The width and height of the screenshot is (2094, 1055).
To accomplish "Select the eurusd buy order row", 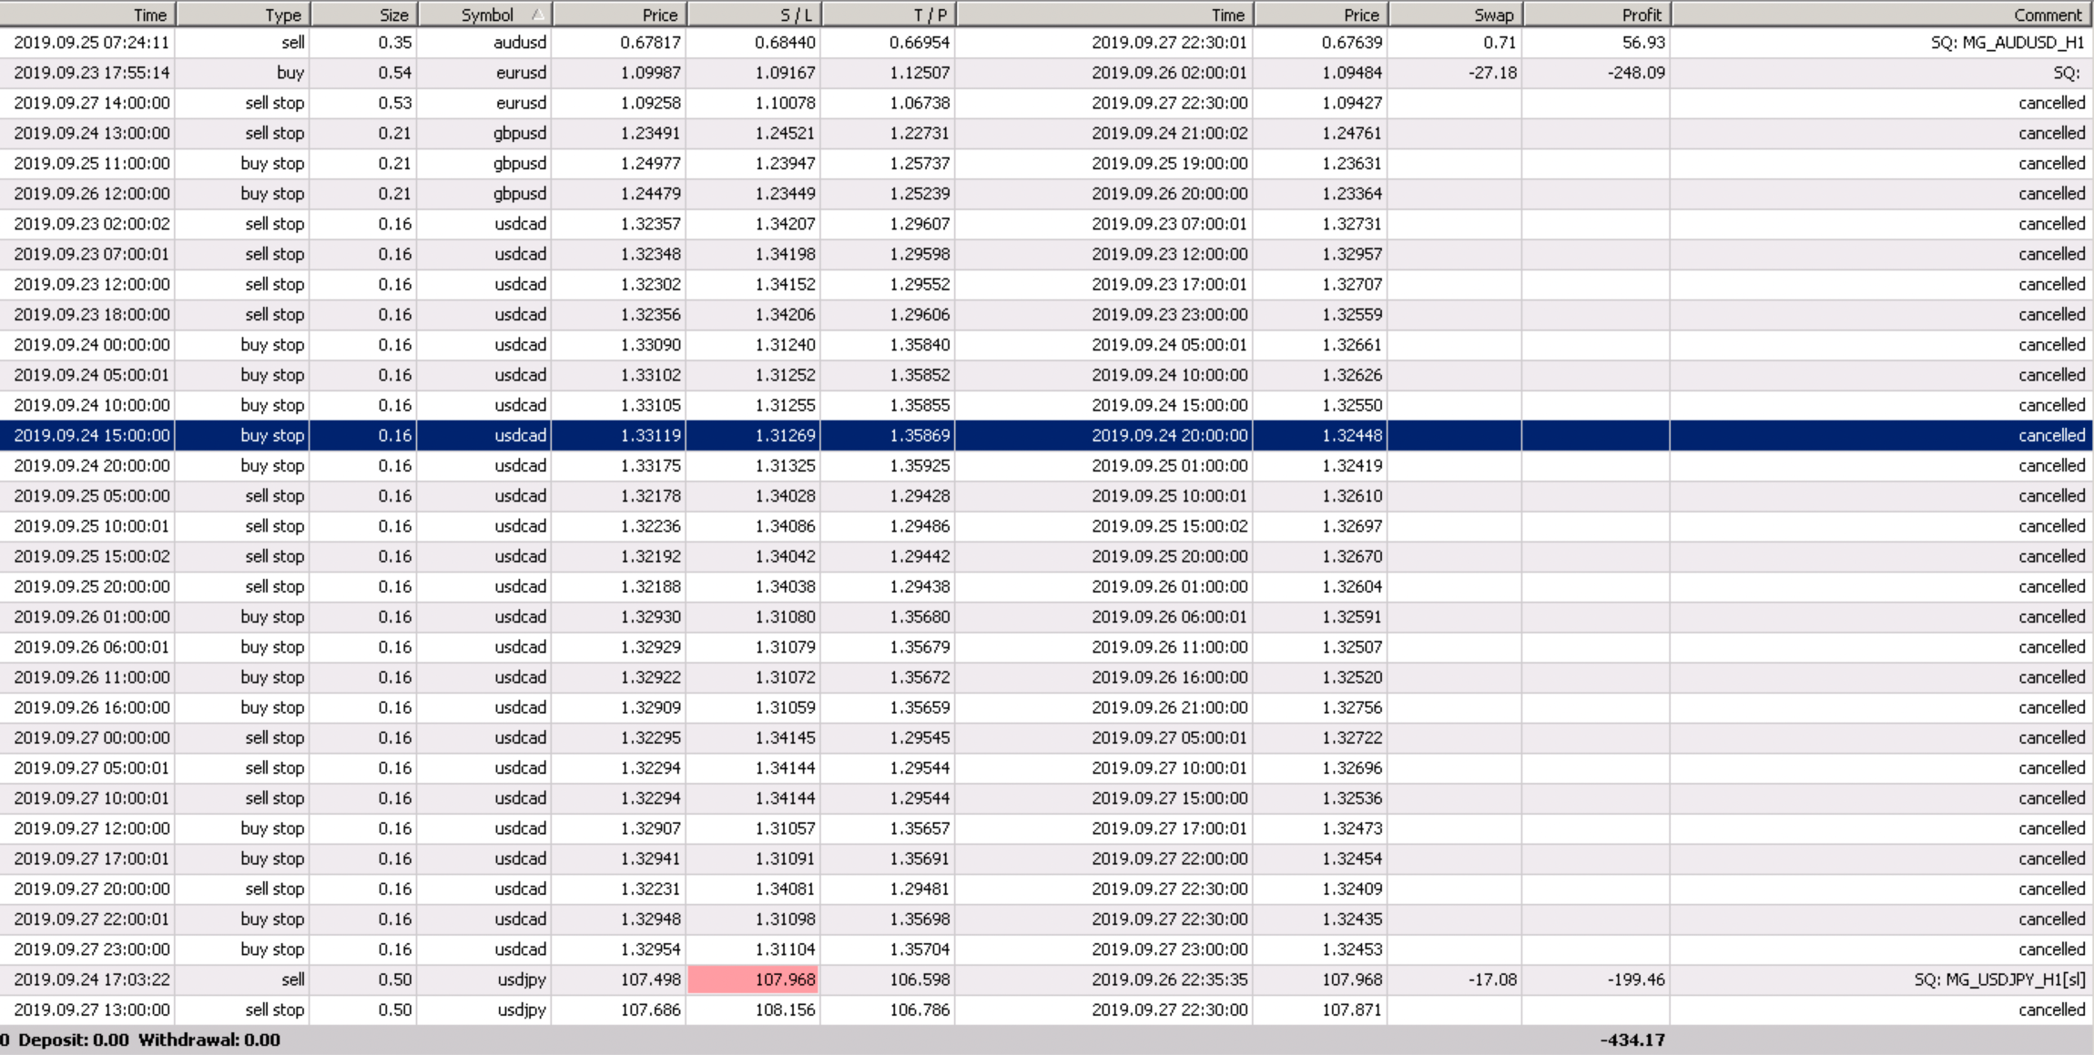I will (x=520, y=73).
